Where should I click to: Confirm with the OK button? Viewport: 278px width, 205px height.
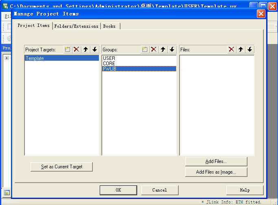pos(118,190)
